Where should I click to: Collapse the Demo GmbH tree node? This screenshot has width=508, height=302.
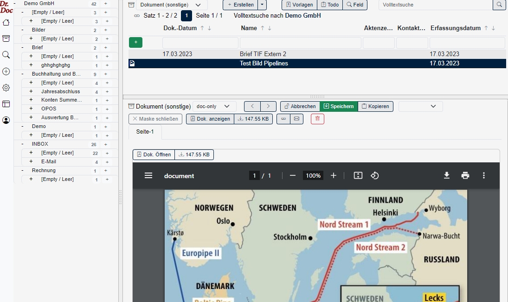(x=14, y=4)
